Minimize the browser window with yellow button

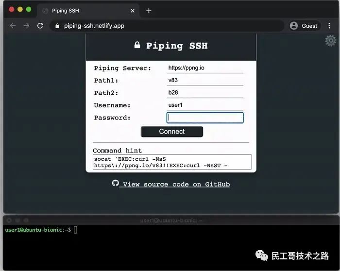point(20,9)
